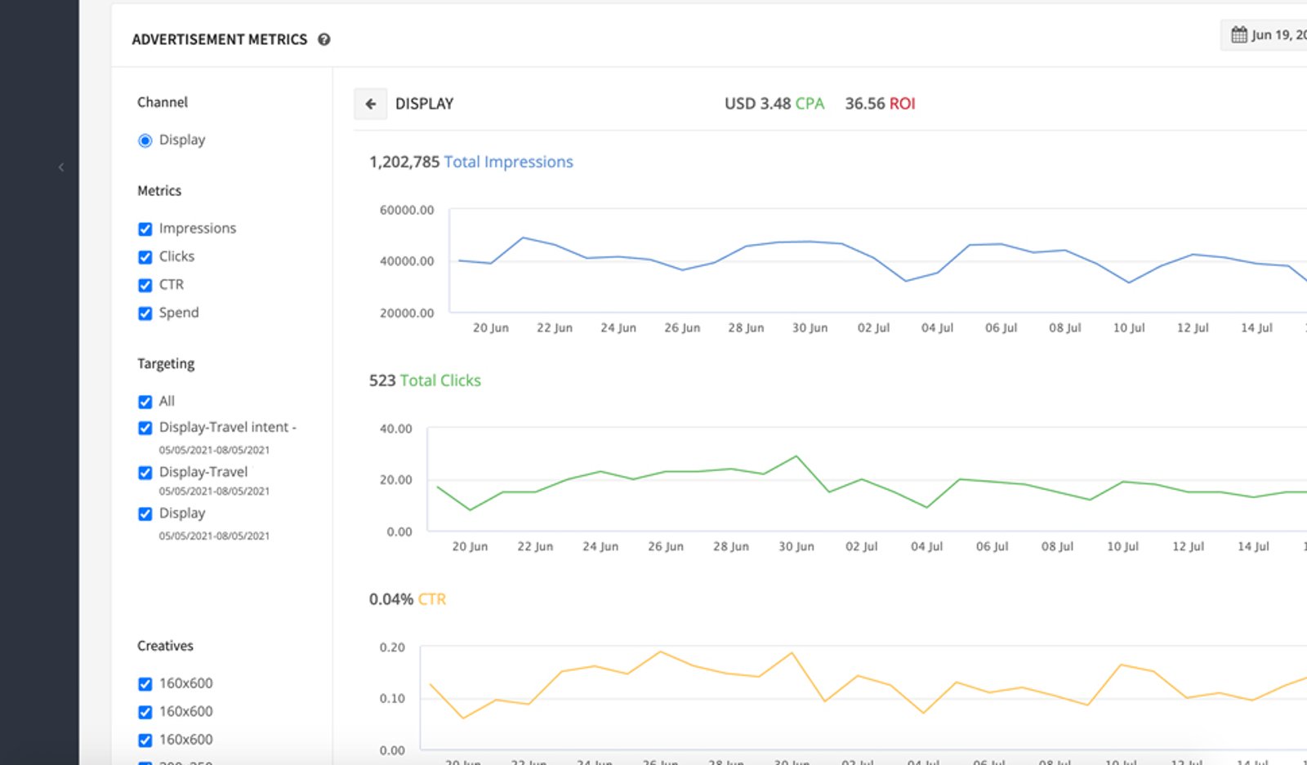The width and height of the screenshot is (1307, 765).
Task: Toggle Display-Travel intent targeting checkbox
Action: [145, 428]
